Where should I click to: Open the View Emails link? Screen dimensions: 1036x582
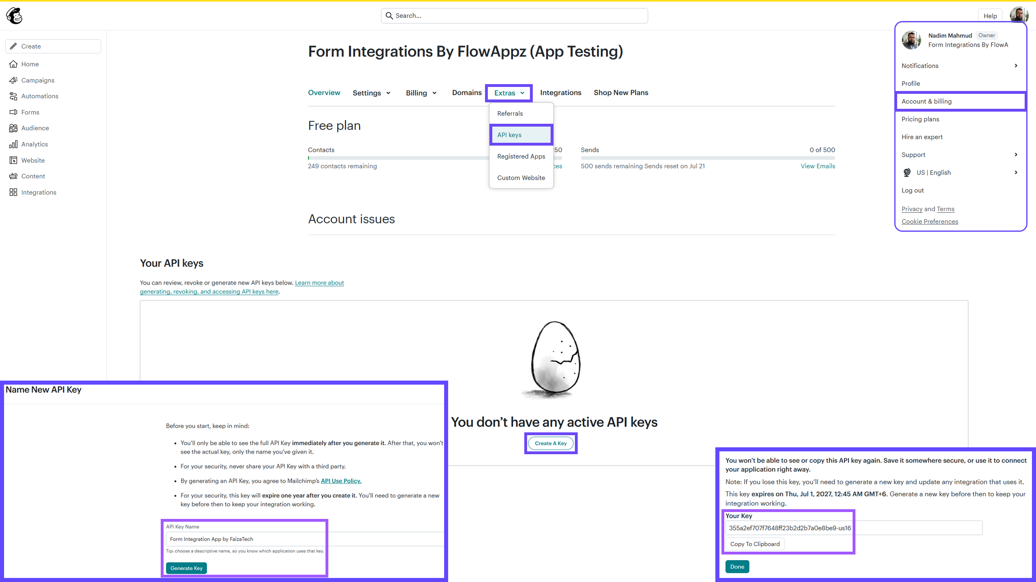coord(818,166)
